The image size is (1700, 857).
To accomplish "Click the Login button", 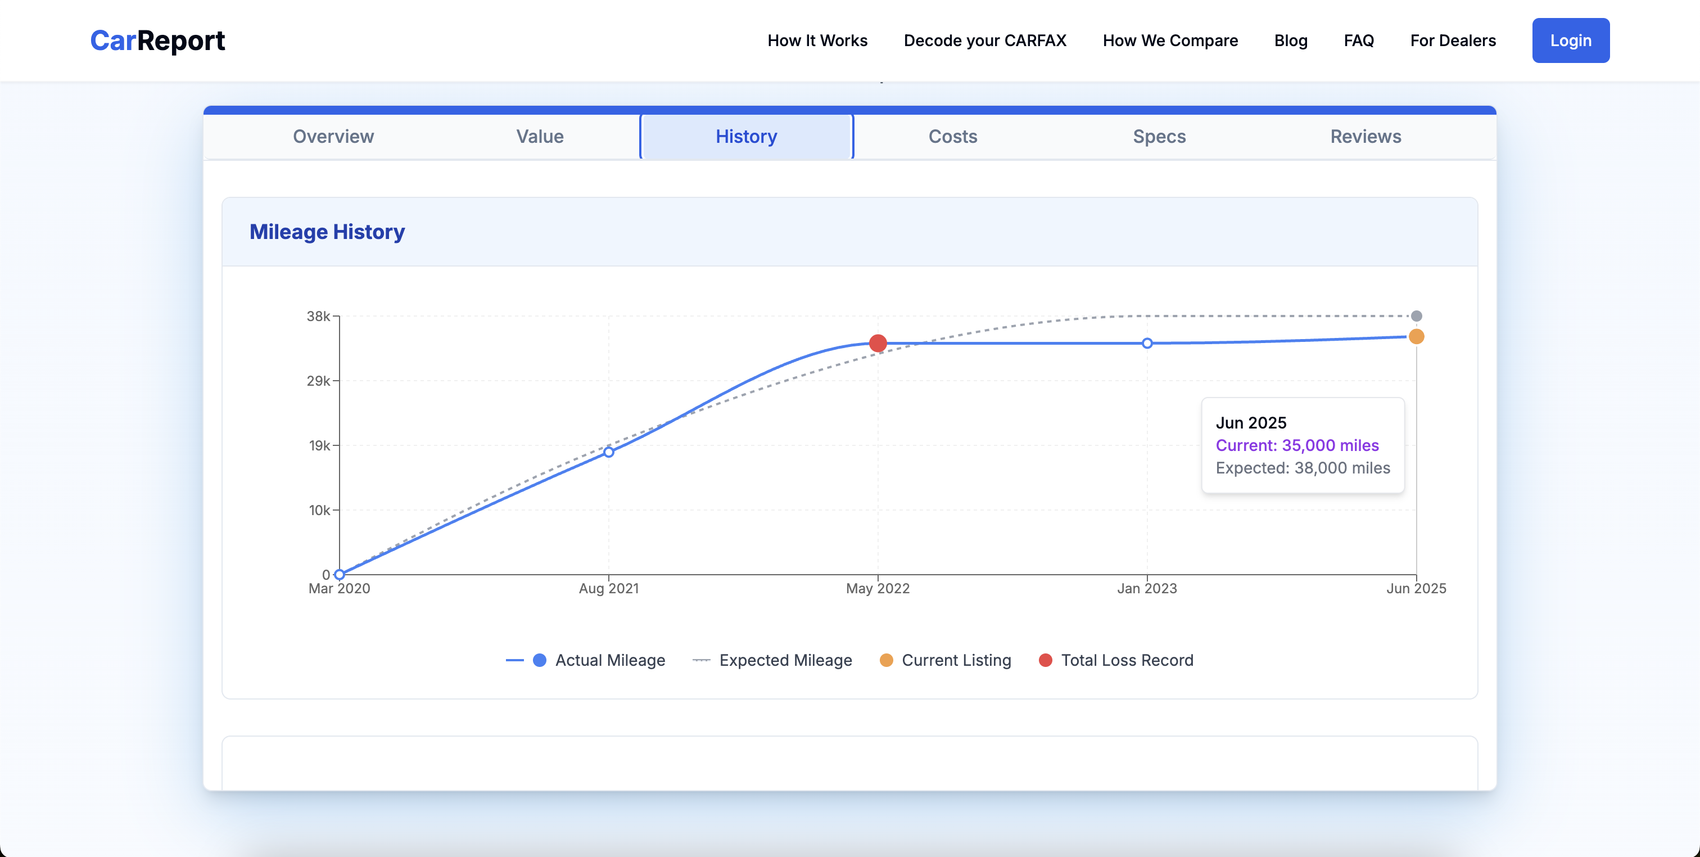I will tap(1570, 40).
